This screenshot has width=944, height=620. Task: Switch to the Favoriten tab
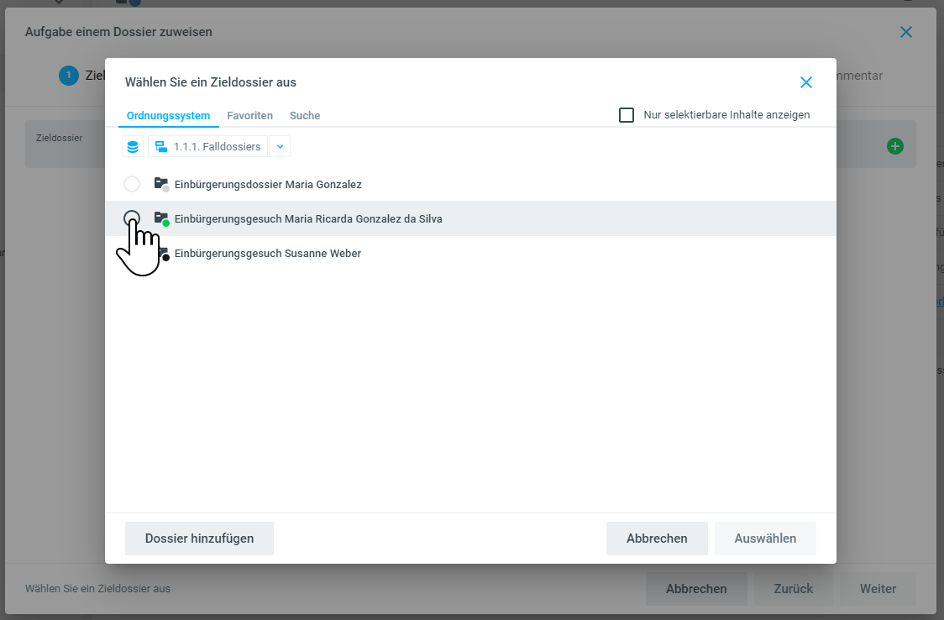[249, 116]
